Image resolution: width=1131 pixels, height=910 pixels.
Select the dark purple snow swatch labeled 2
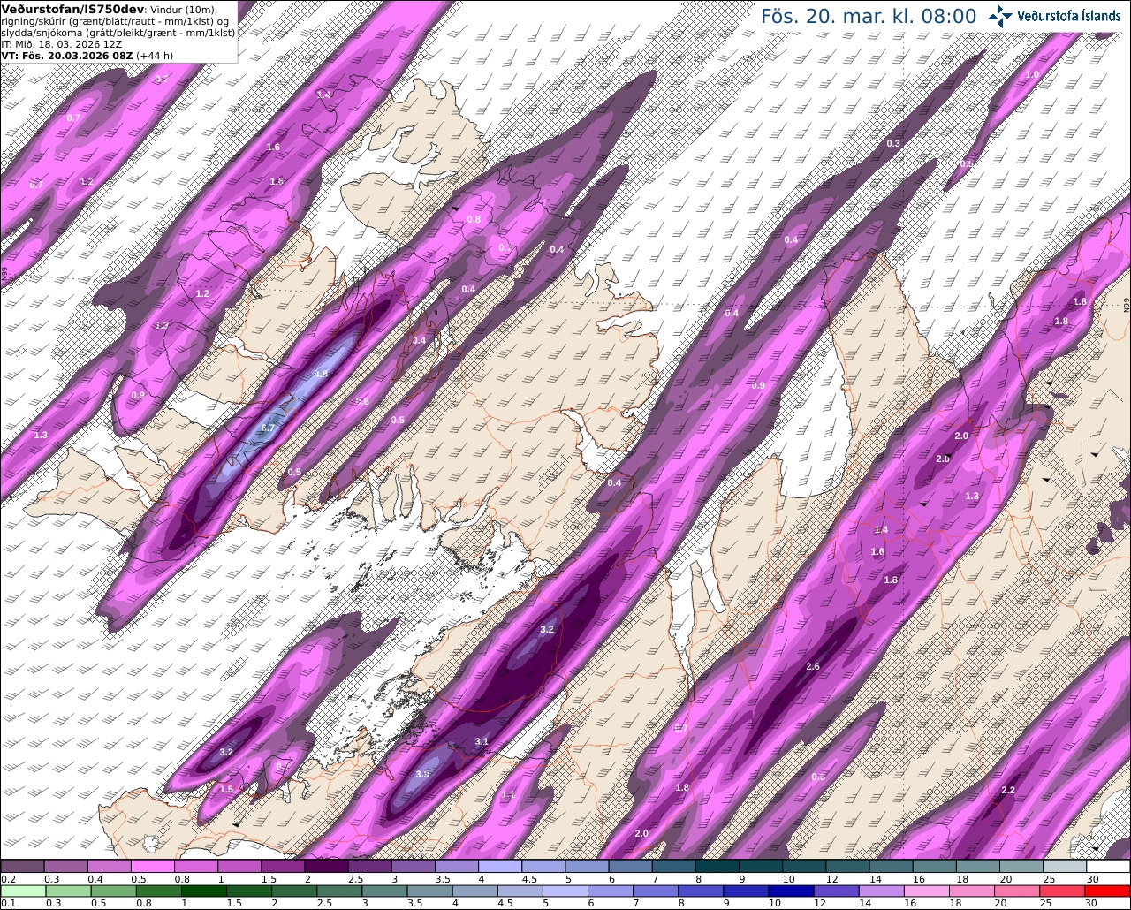(326, 867)
